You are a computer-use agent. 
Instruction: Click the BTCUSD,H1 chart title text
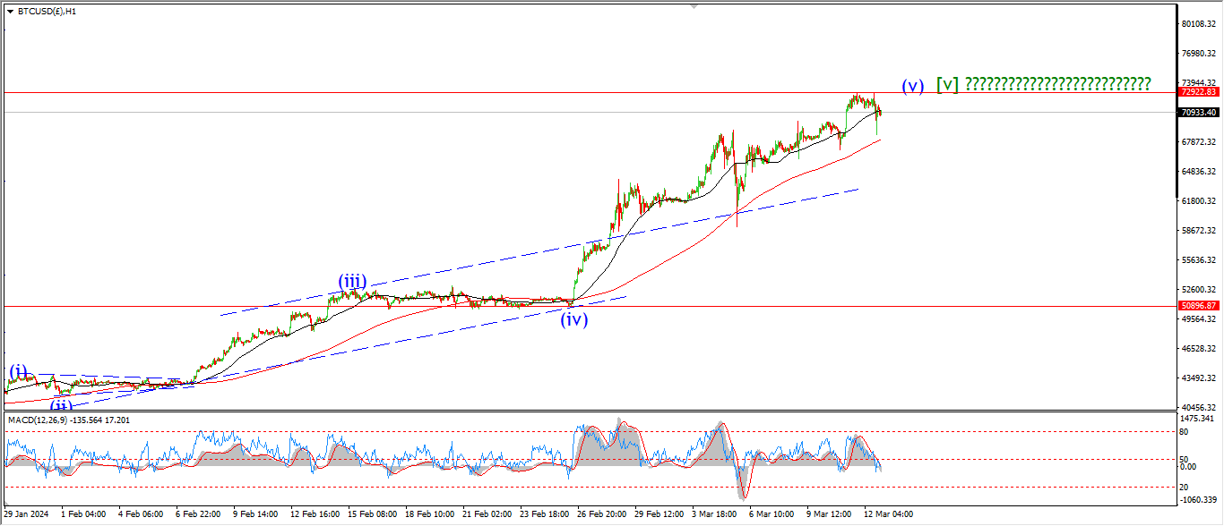[x=47, y=12]
